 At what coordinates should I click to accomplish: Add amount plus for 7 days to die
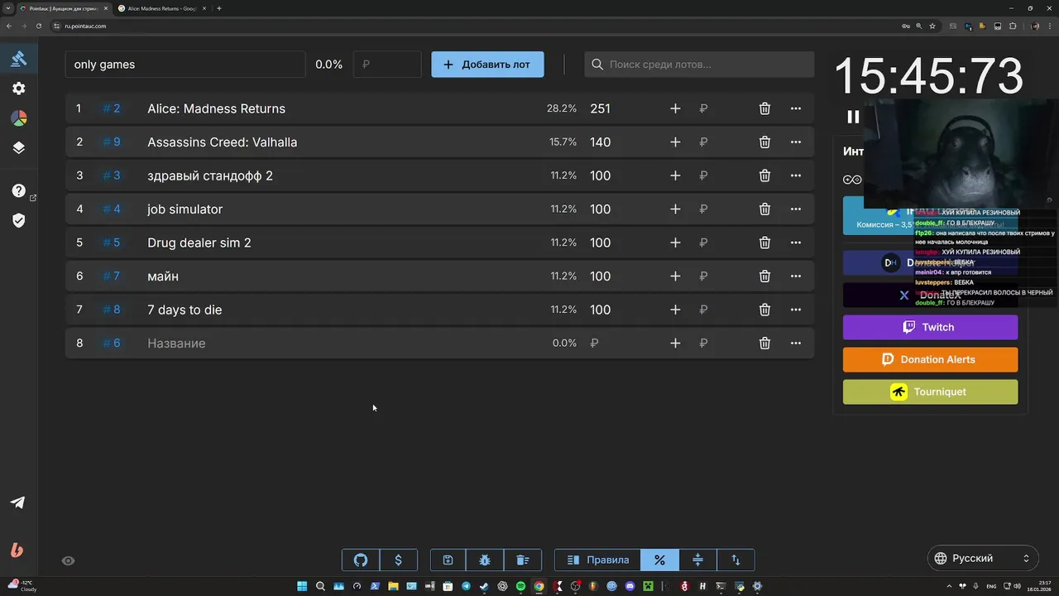[x=675, y=310]
